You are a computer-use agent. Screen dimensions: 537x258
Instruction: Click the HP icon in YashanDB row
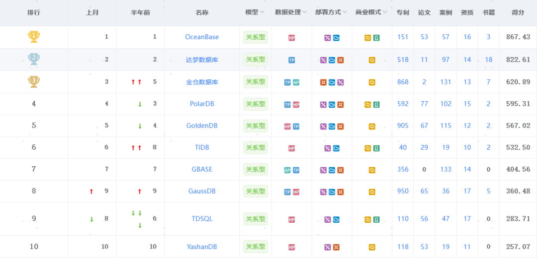click(x=291, y=247)
